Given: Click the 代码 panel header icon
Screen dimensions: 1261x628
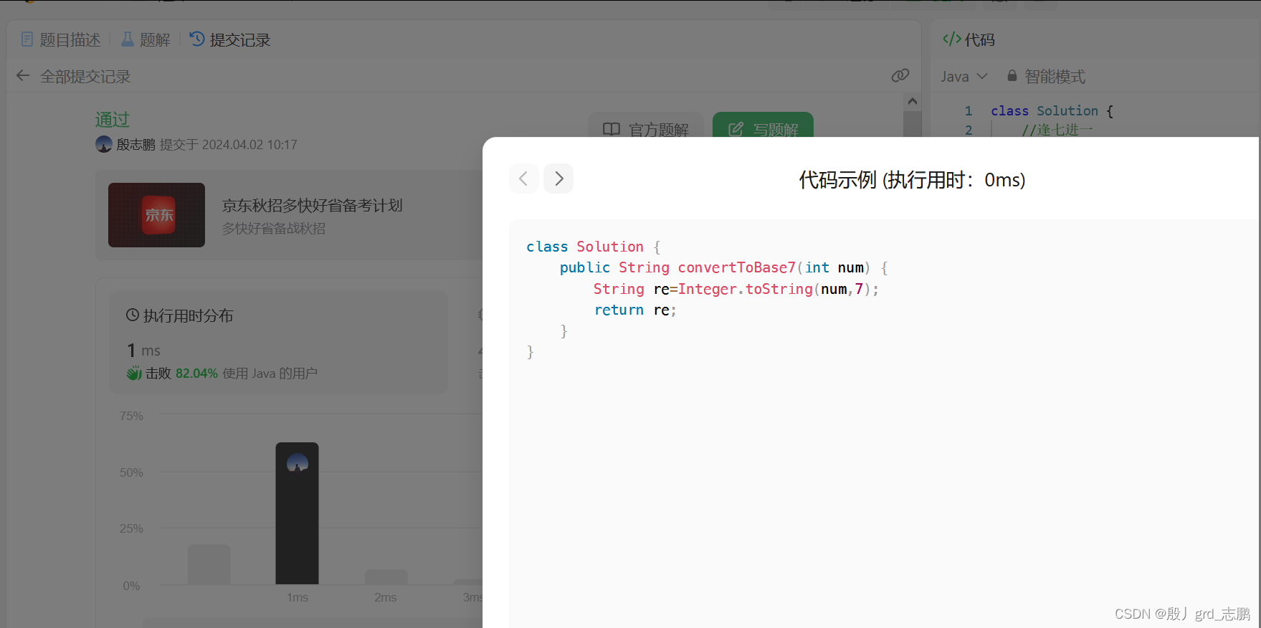Looking at the screenshot, I should [952, 39].
